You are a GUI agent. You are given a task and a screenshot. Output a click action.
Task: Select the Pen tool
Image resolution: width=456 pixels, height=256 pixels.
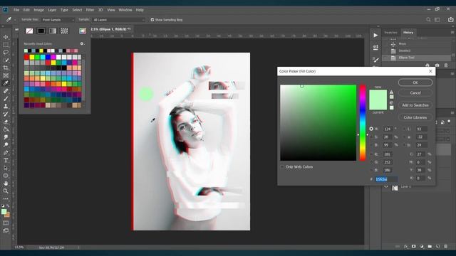(x=6, y=152)
